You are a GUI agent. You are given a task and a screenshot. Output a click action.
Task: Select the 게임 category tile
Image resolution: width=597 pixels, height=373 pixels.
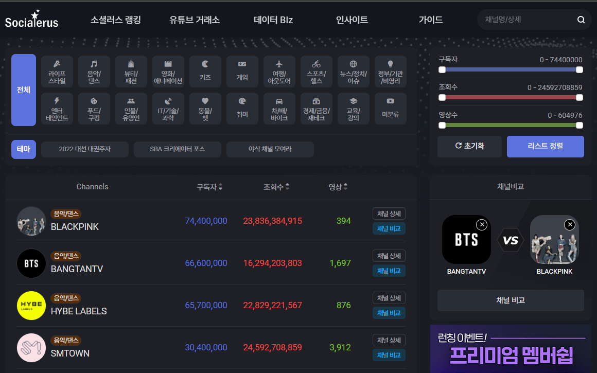click(242, 72)
